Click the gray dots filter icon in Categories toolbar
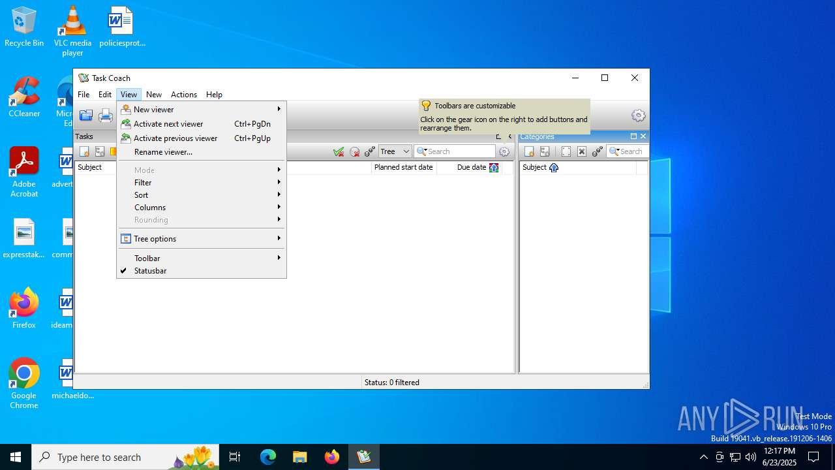Viewport: 835px width, 470px height. click(x=597, y=151)
